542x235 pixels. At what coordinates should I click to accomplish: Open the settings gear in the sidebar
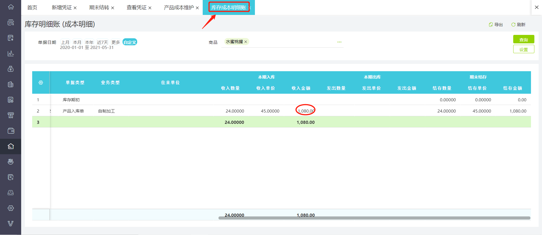11,208
